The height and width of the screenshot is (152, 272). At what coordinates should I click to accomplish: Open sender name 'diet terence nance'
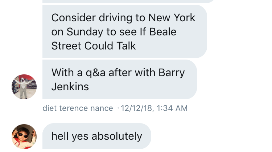[78, 108]
